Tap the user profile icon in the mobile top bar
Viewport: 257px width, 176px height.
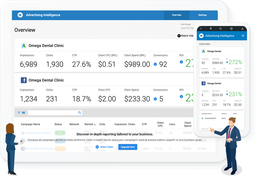[242, 29]
